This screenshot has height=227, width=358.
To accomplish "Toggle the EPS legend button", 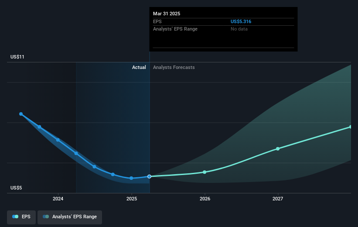I will 21,217.
